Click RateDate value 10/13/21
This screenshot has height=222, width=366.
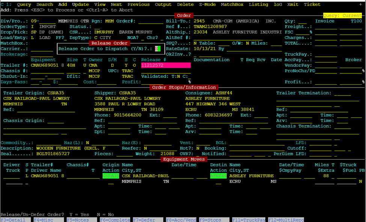click(205, 49)
